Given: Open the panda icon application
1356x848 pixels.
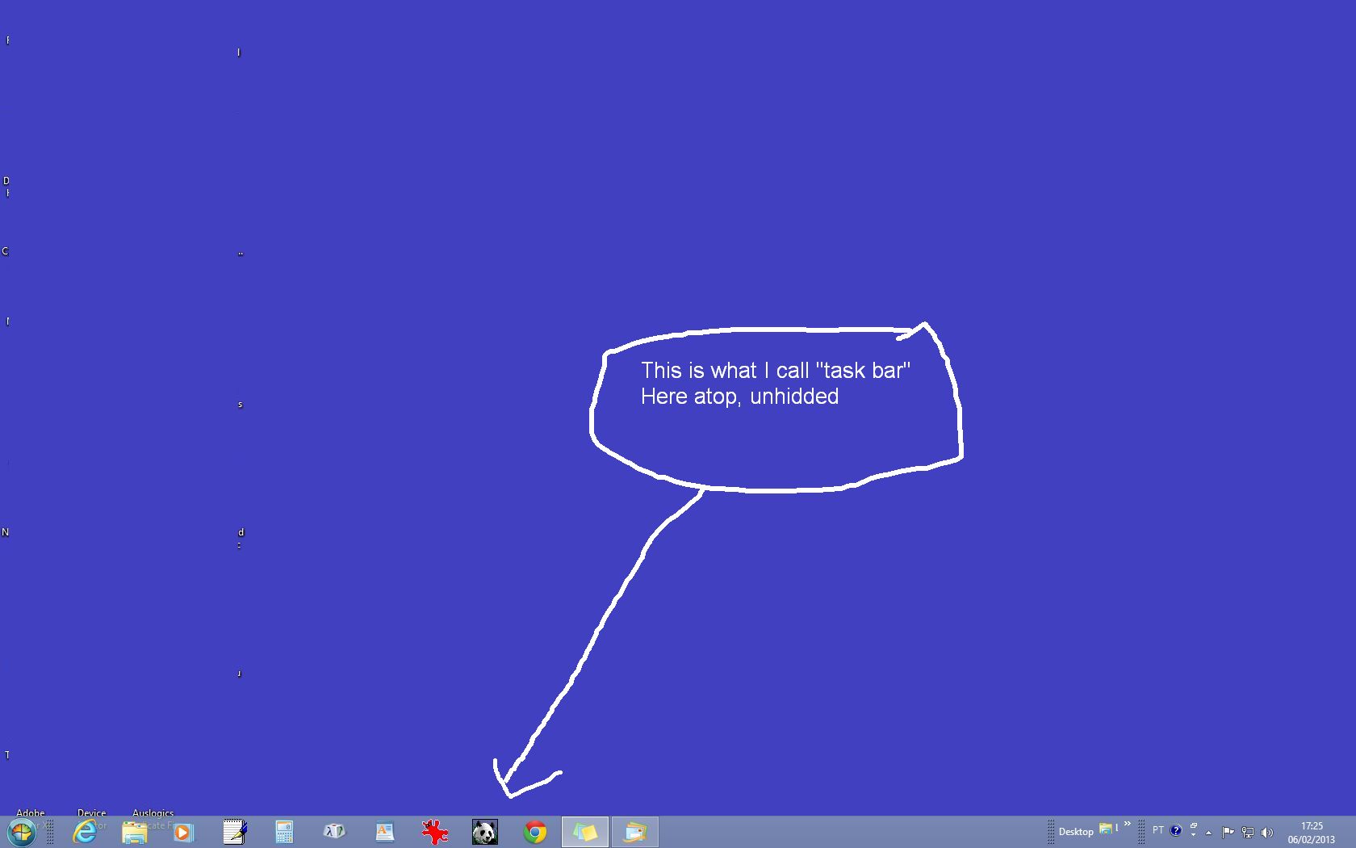Looking at the screenshot, I should 484,832.
